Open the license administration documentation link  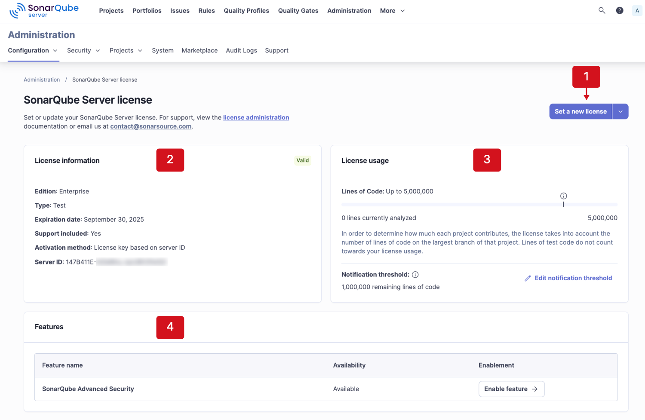click(256, 117)
